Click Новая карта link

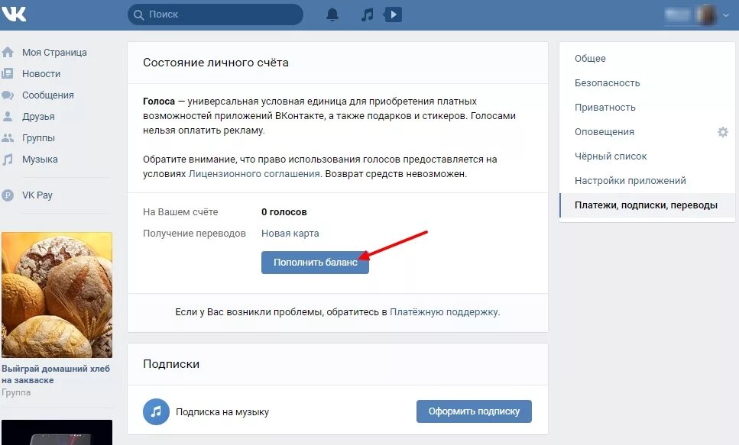pos(290,233)
